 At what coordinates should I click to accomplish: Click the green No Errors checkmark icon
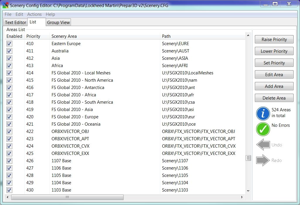(263, 129)
